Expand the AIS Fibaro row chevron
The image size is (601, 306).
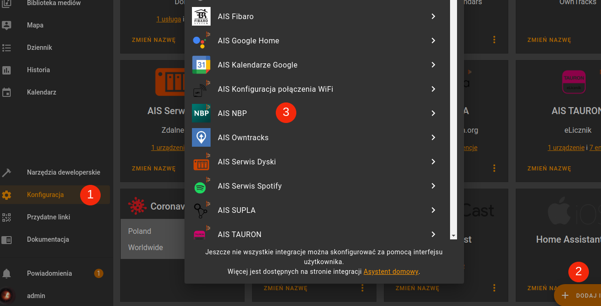[x=433, y=16]
